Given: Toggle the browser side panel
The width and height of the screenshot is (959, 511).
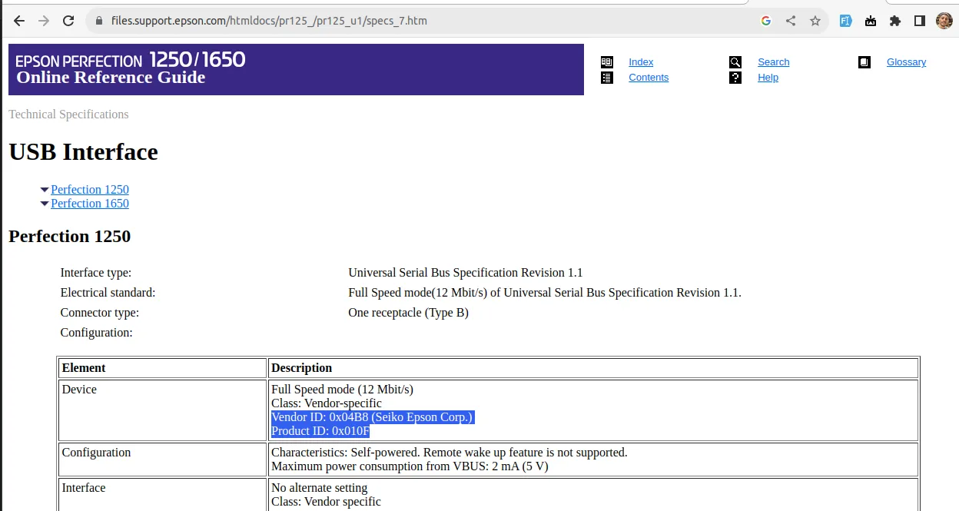Looking at the screenshot, I should click(919, 21).
